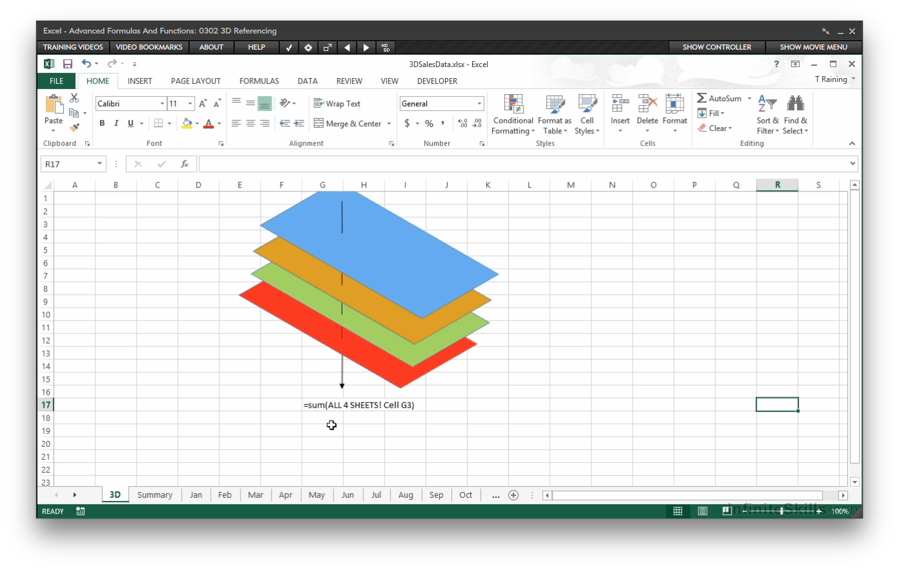Click the formula bar input field
Image resolution: width=899 pixels, height=570 pixels.
(x=523, y=164)
